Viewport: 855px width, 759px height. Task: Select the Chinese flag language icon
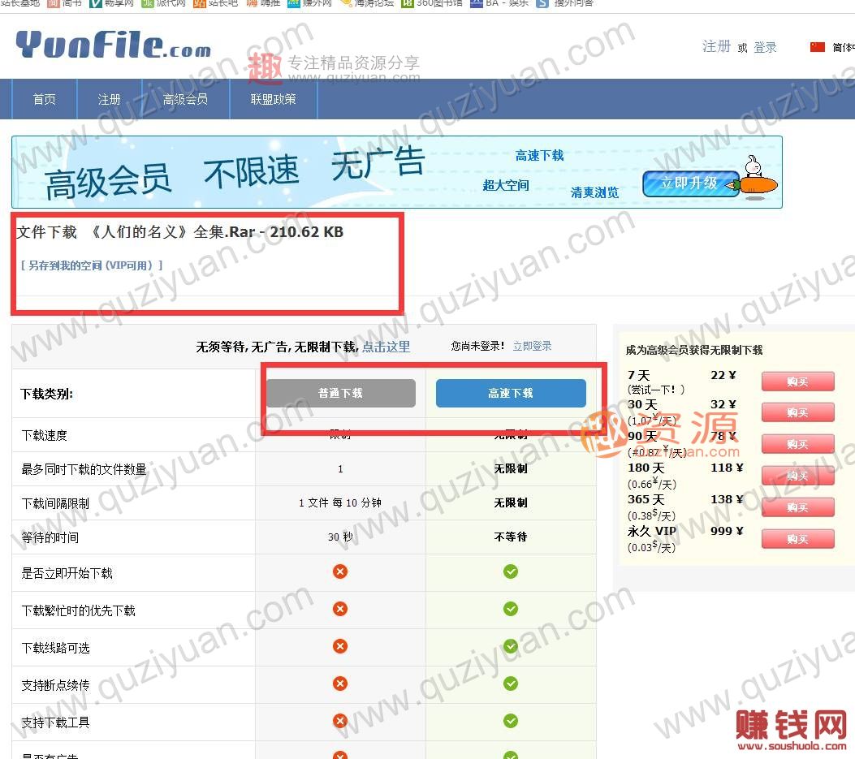pyautogui.click(x=818, y=47)
